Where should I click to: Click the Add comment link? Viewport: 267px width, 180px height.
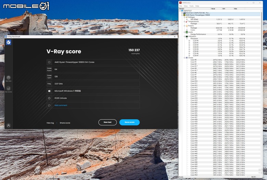coord(61,105)
